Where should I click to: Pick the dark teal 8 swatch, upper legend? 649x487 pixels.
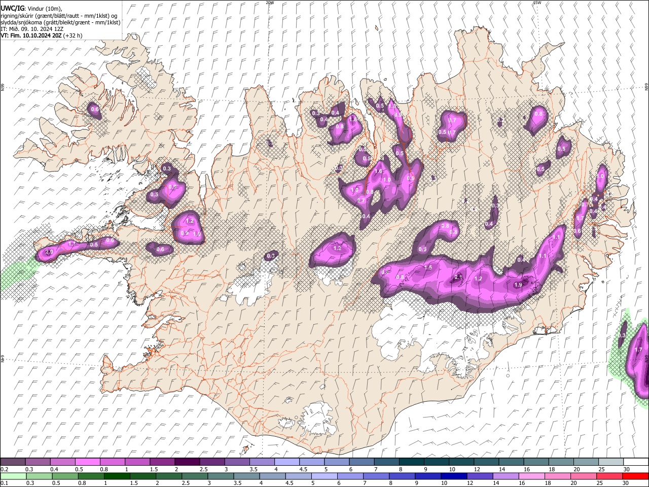(411, 462)
